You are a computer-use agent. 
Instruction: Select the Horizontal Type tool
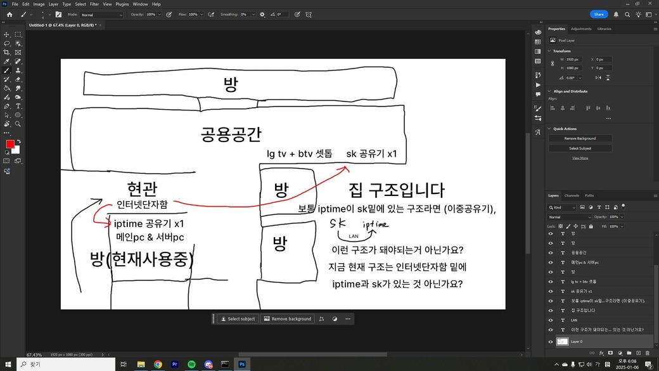18,106
